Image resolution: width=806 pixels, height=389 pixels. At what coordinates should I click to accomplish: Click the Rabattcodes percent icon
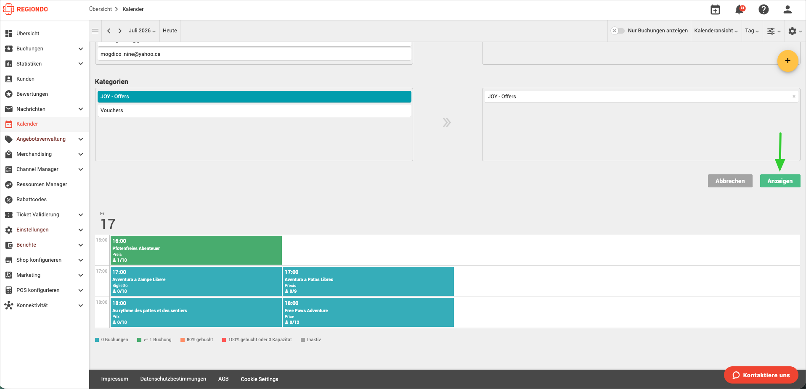click(9, 200)
